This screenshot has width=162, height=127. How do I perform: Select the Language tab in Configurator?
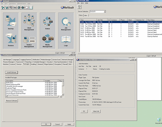(16, 60)
